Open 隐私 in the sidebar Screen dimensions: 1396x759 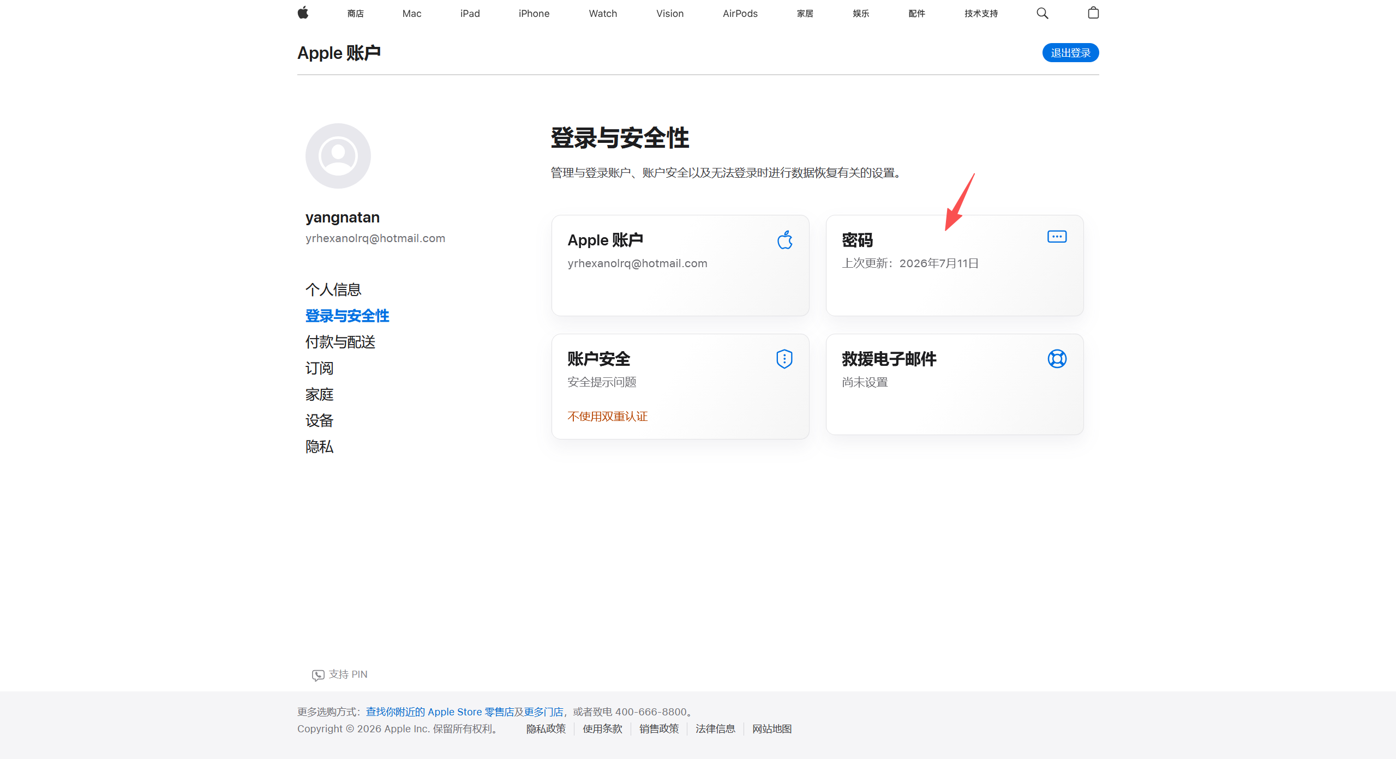coord(319,447)
